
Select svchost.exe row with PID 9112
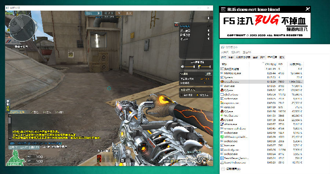[261, 154]
